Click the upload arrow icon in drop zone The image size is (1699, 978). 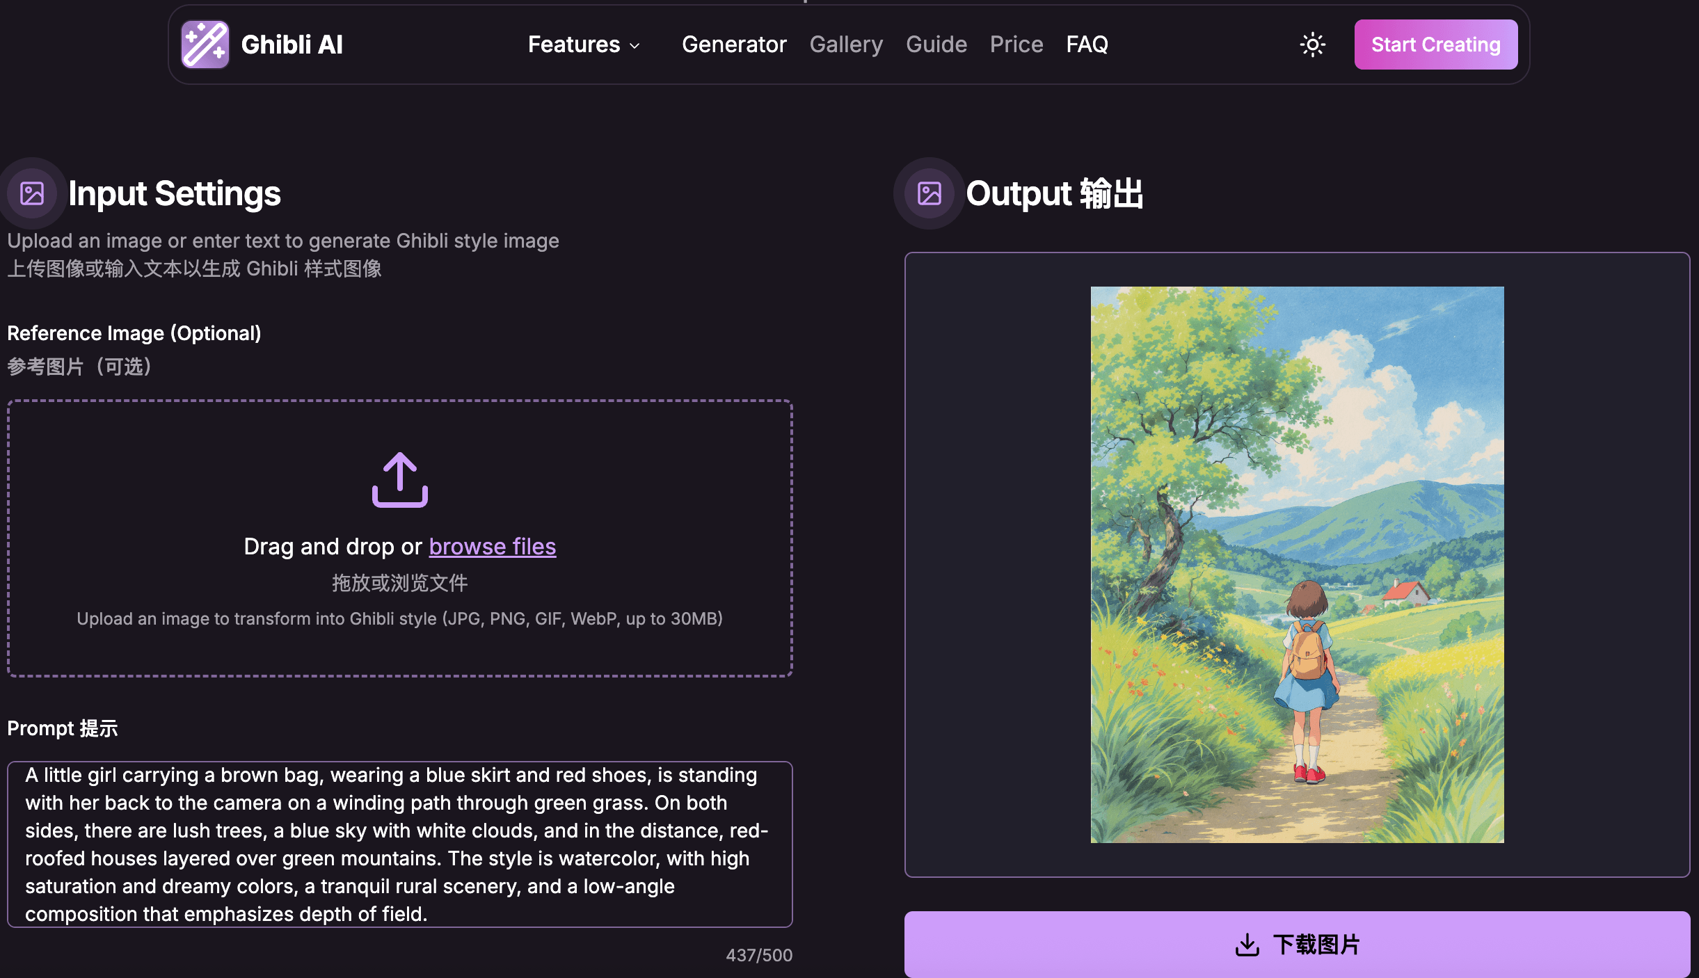pyautogui.click(x=399, y=480)
